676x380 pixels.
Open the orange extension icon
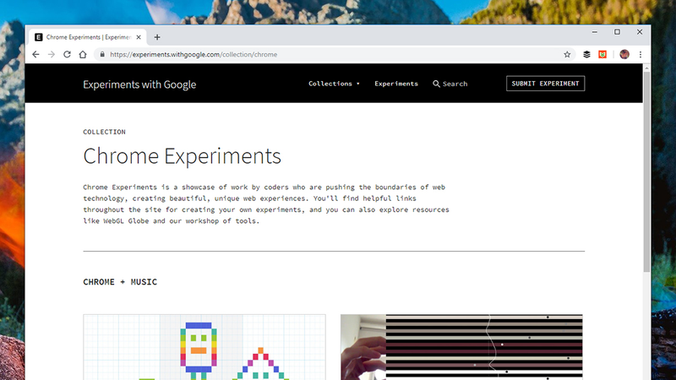[602, 54]
